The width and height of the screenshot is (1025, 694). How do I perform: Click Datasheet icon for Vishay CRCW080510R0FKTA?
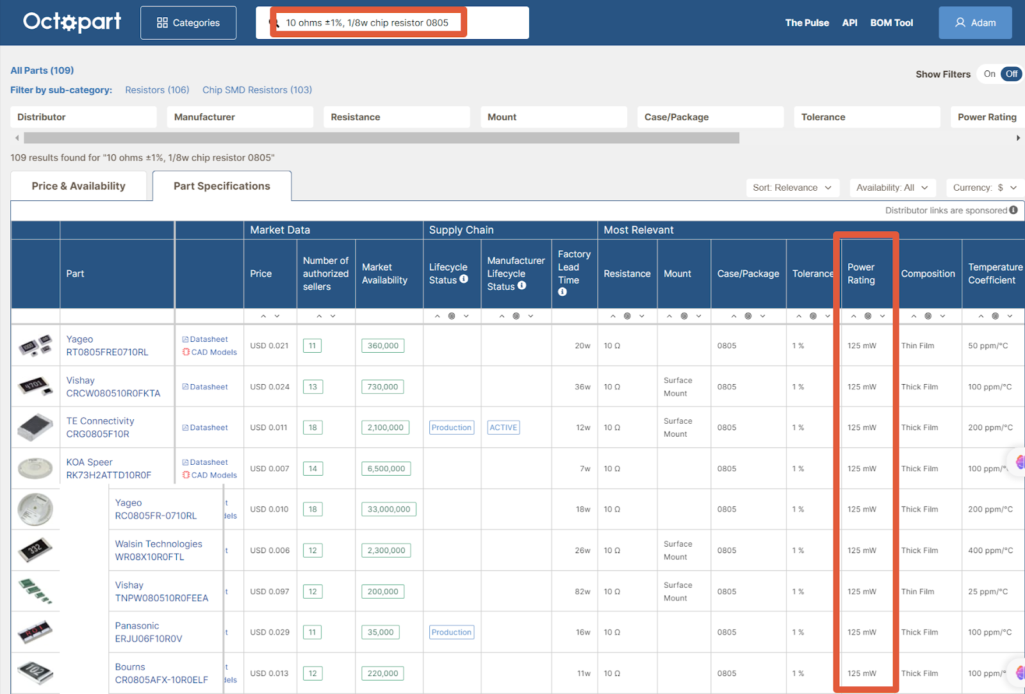point(185,387)
